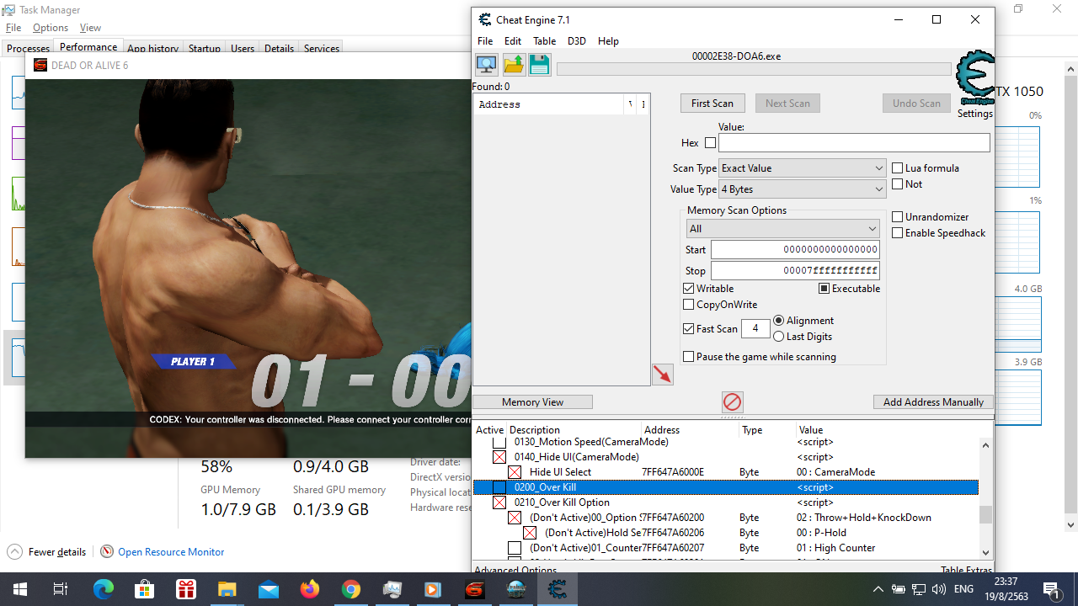Click the First Scan button

[712, 104]
